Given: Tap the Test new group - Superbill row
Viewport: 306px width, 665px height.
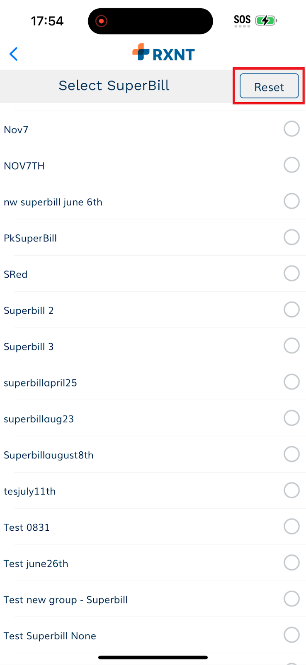Looking at the screenshot, I should (x=153, y=599).
